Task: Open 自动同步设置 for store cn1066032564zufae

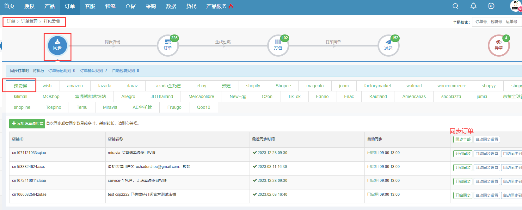Action: click(x=487, y=195)
